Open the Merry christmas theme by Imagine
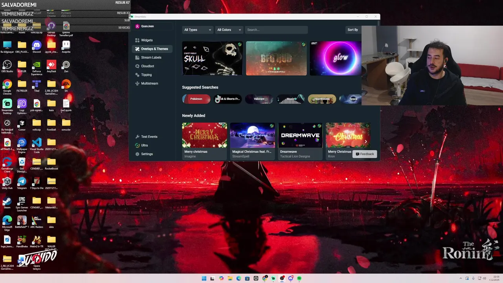 [204, 141]
